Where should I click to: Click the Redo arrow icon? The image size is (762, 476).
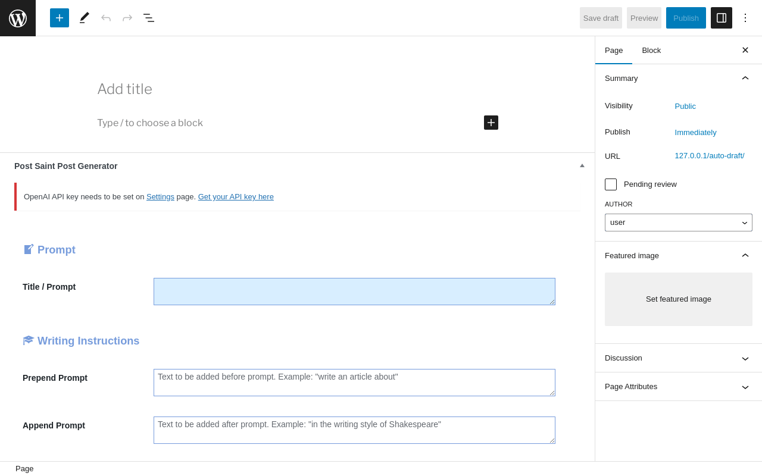click(x=127, y=18)
